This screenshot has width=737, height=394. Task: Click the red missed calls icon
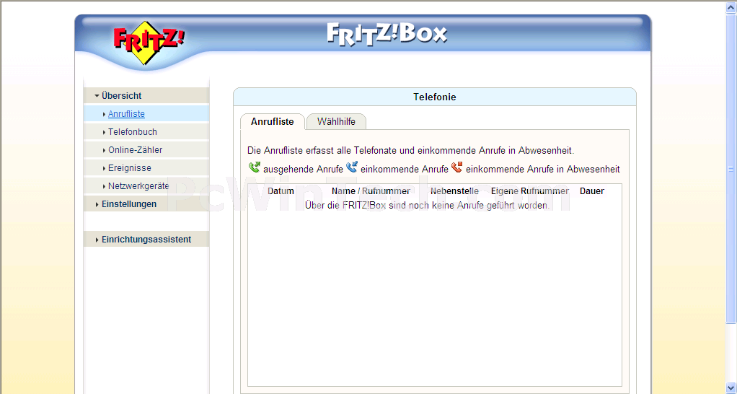[x=457, y=167]
